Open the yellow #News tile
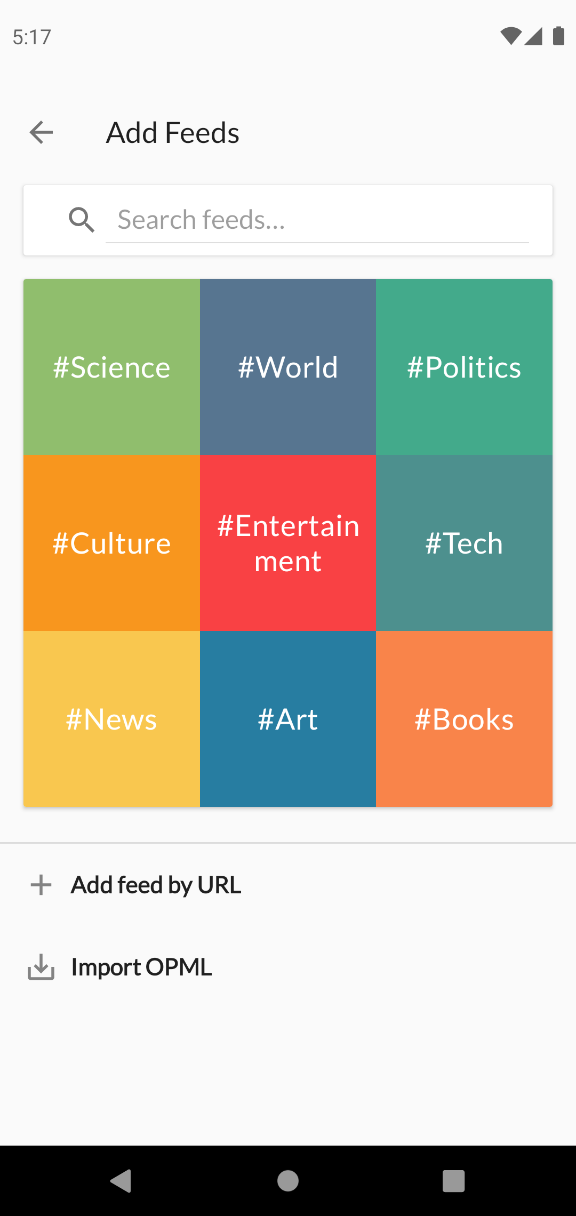 click(x=111, y=719)
